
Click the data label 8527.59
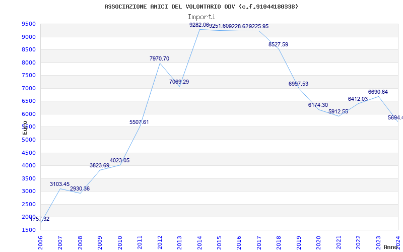279,44
